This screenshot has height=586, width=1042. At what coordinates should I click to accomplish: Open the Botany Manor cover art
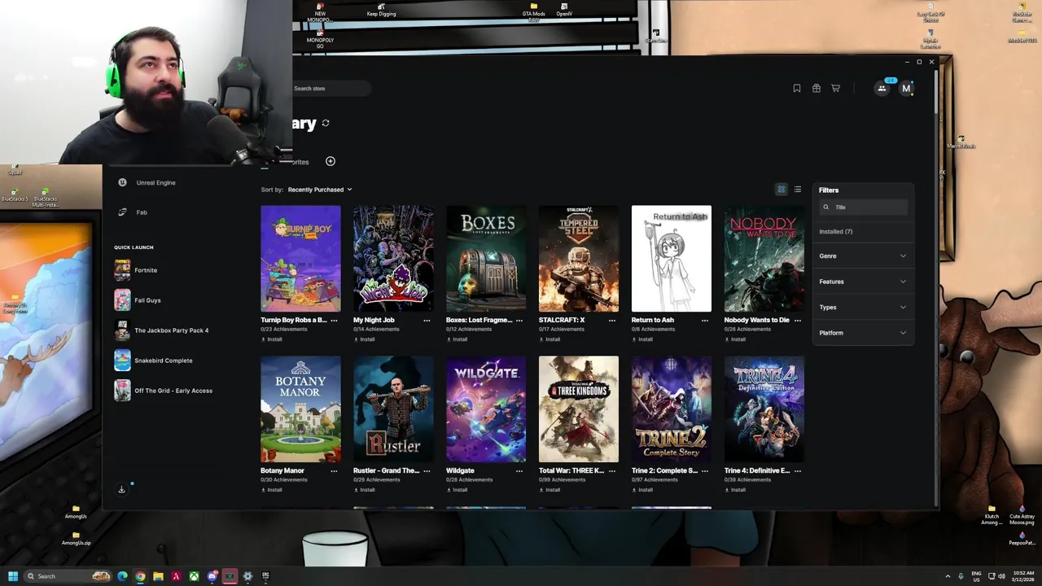300,409
